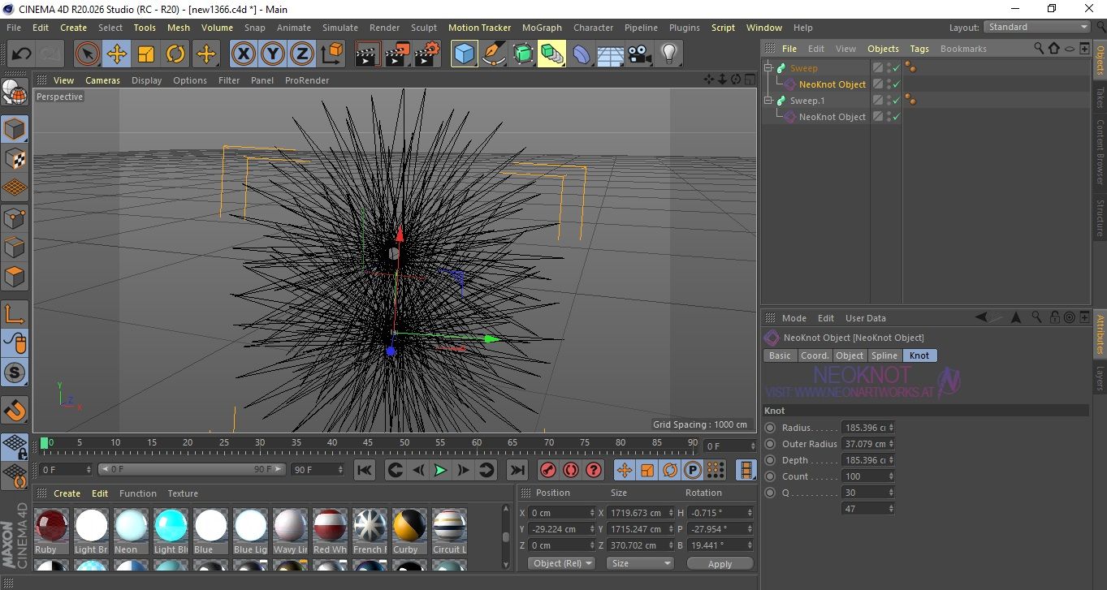Open the material manager Create menu
The image size is (1107, 590).
click(x=67, y=493)
